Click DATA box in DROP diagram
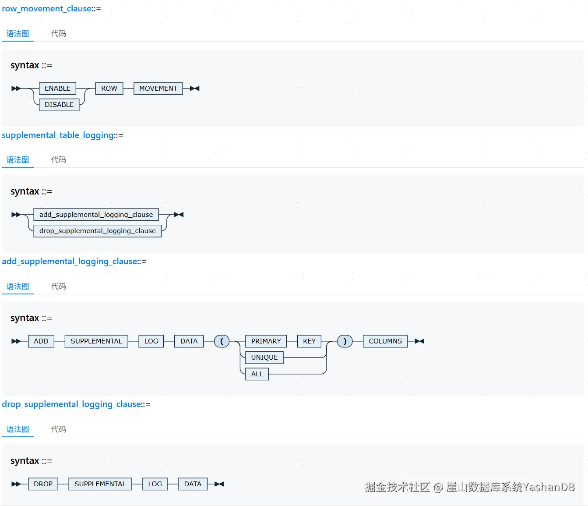The image size is (588, 506). click(x=193, y=484)
